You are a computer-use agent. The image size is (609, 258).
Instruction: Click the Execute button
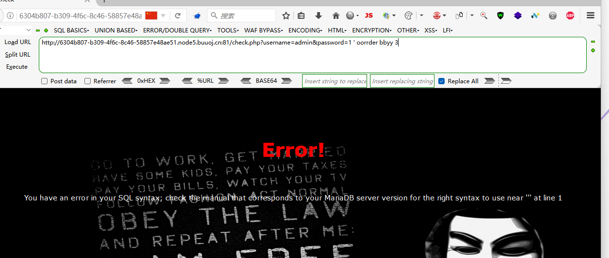[17, 67]
